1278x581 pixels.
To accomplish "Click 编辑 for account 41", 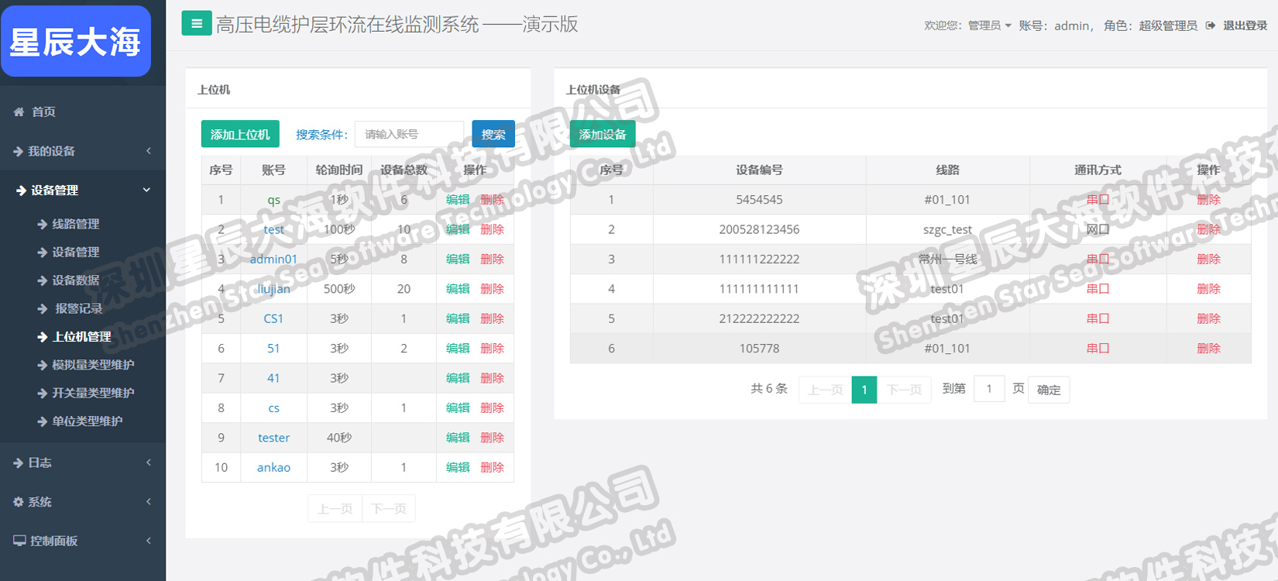I will (x=458, y=378).
